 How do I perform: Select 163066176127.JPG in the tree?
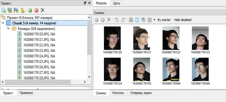click(x=39, y=73)
